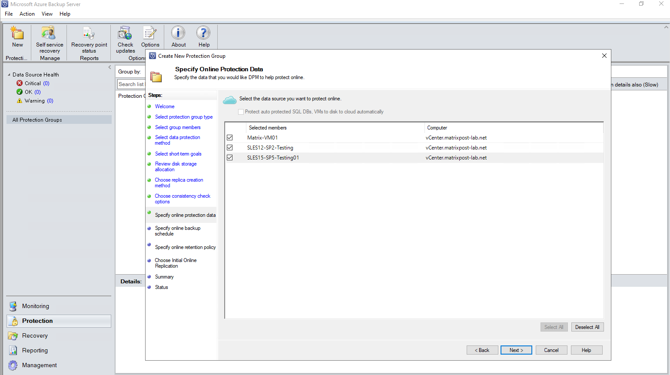
Task: Click the Warning yellow status icon
Action: pyautogui.click(x=20, y=100)
